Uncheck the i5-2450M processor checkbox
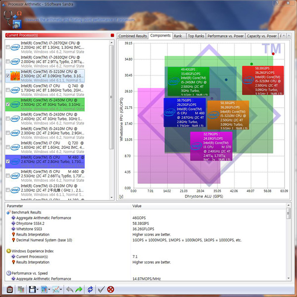This screenshot has height=297, width=297. coord(8,104)
